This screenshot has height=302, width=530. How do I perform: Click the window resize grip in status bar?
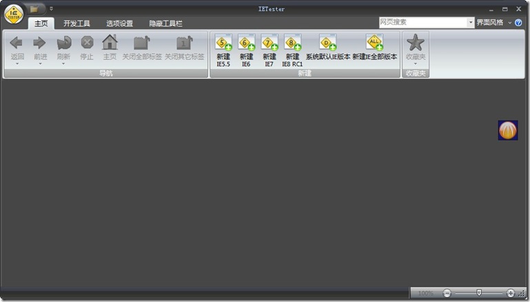522,294
